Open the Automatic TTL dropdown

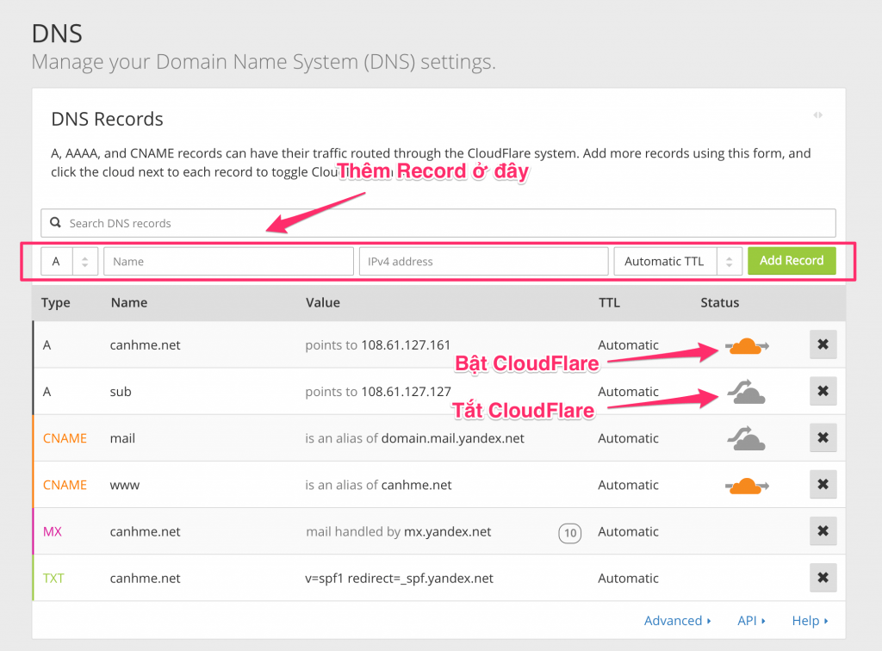pyautogui.click(x=677, y=262)
